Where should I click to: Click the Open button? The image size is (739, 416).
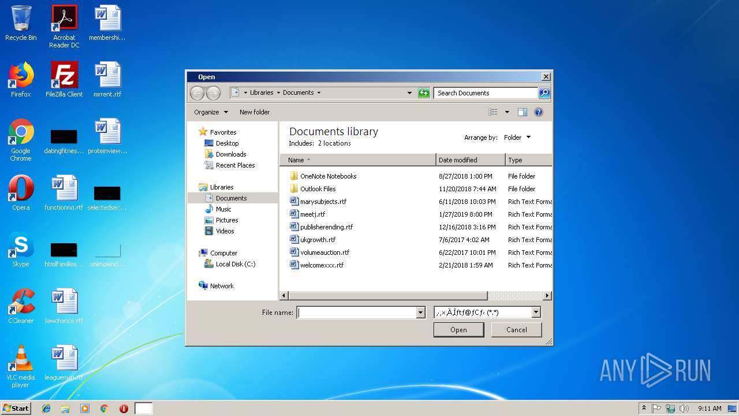point(459,330)
